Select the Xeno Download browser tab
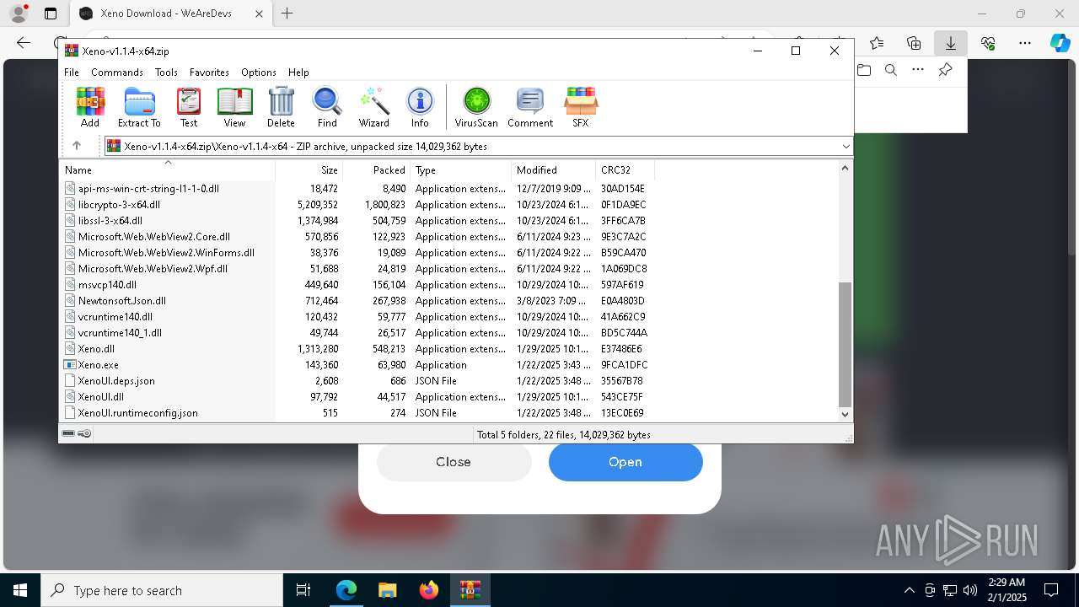 tap(170, 13)
